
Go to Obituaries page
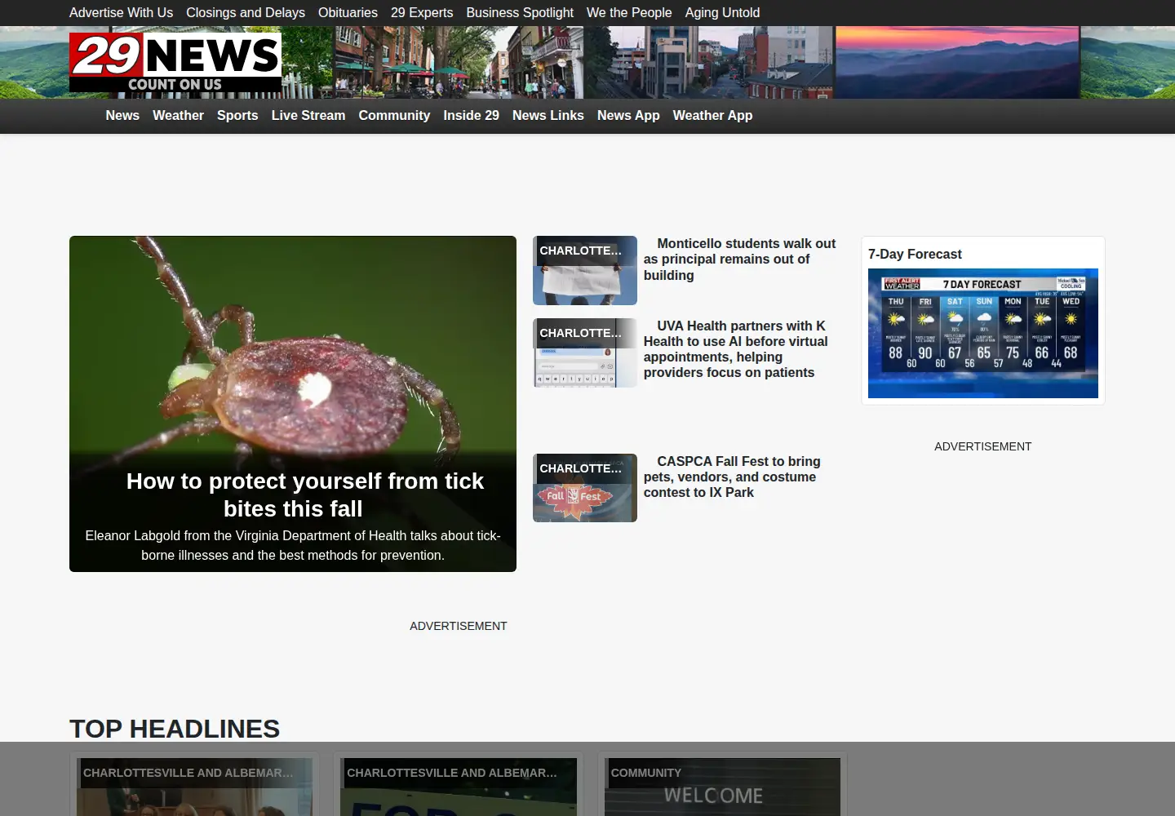point(348,13)
